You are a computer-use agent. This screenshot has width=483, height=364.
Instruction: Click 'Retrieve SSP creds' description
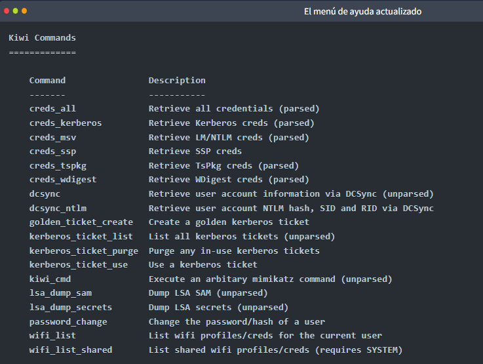[195, 152]
